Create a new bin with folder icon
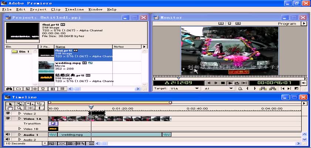Screen dimensions: 311x148 tap(18, 89)
